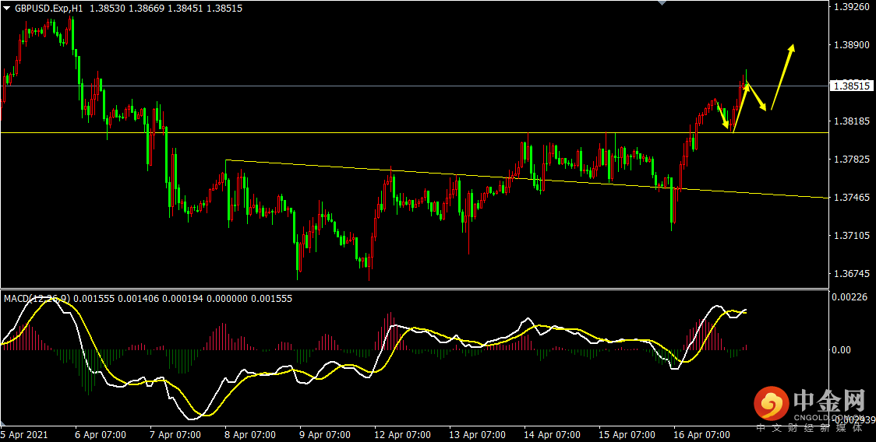Click the large upward yellow arrow pointing to 1.38900

782,77
